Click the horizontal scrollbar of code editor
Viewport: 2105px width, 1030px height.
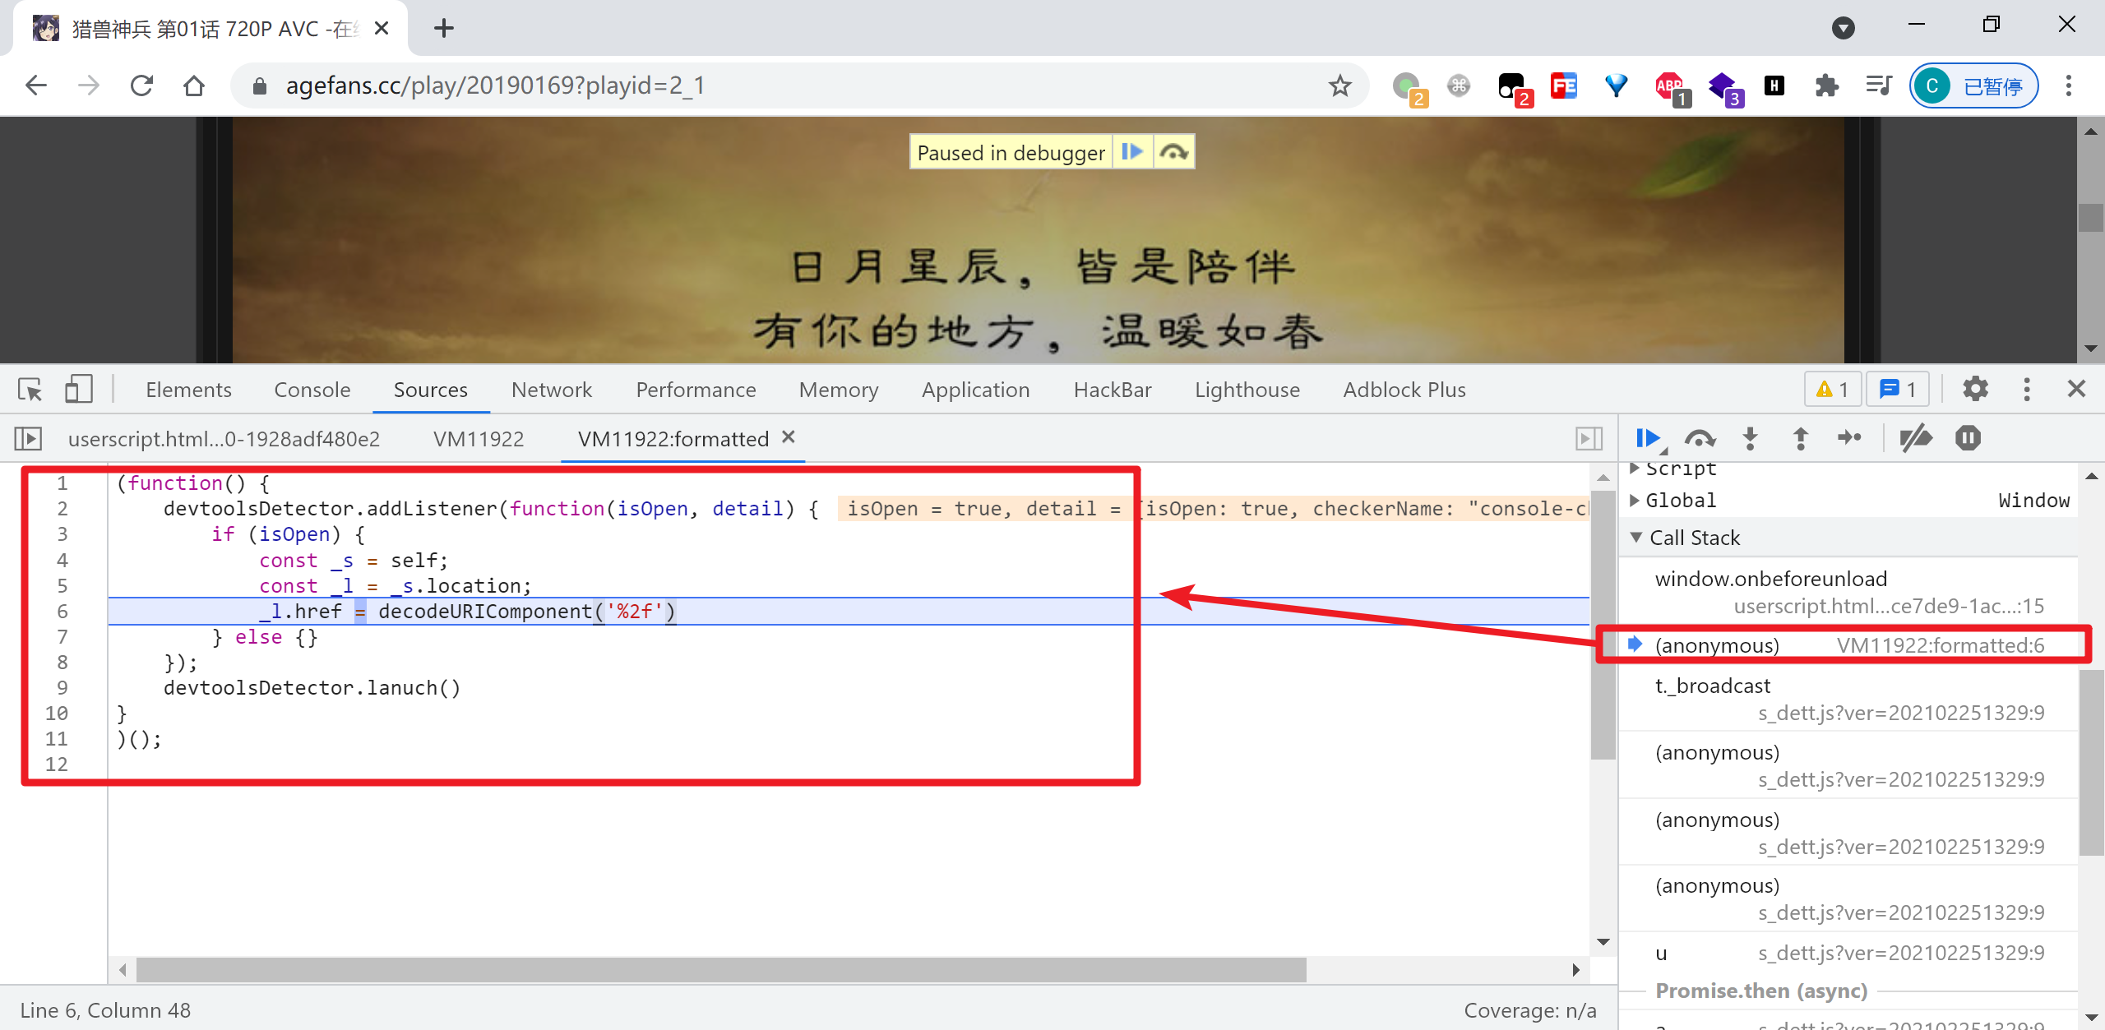(720, 970)
